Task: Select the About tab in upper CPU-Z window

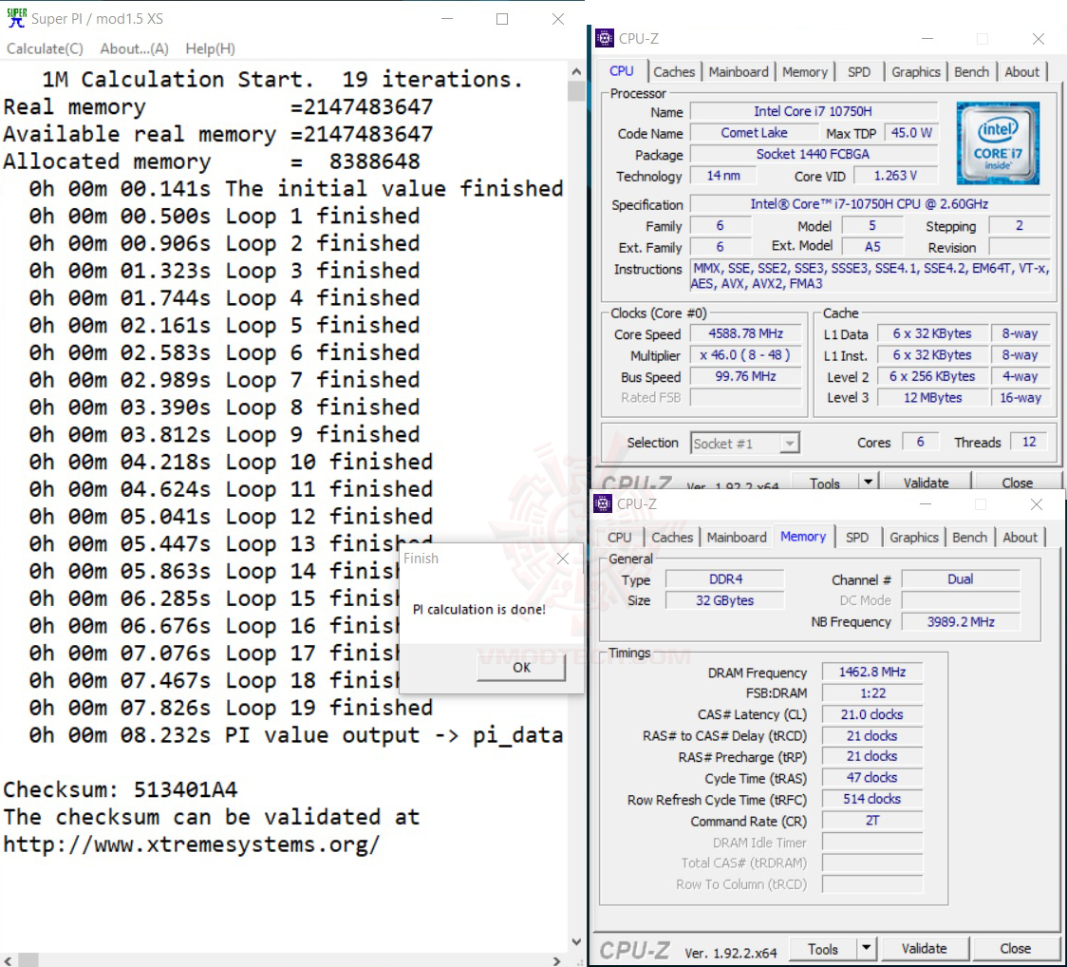Action: click(x=1021, y=71)
